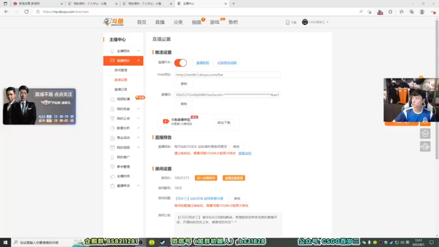Collapse the 主播相关 sidebar section chevron

click(138, 51)
